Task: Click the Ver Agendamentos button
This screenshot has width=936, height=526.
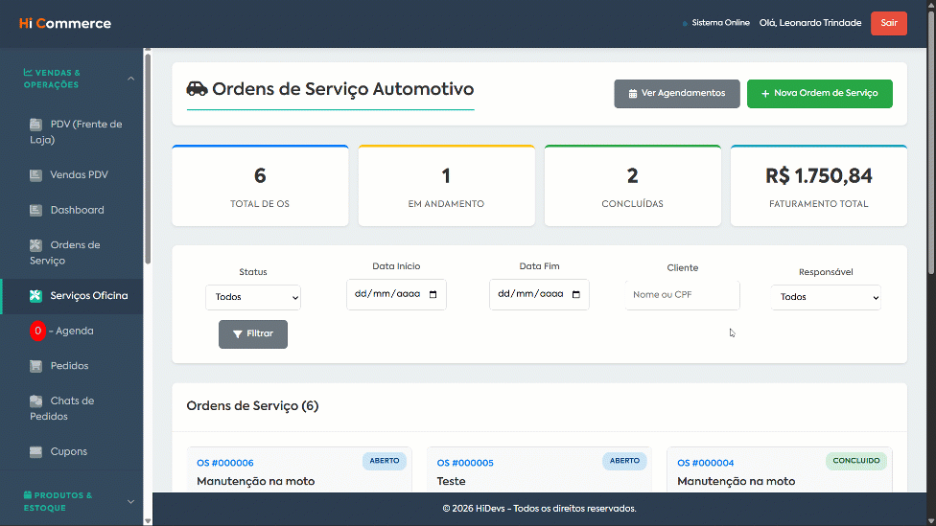Action: 677,94
